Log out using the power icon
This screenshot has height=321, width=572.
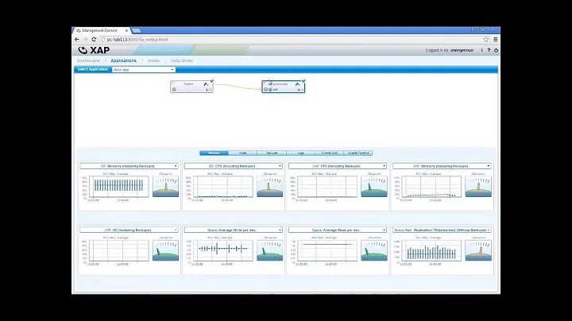(x=496, y=50)
